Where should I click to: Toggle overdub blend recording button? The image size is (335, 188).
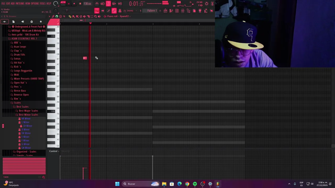pyautogui.click(x=114, y=4)
